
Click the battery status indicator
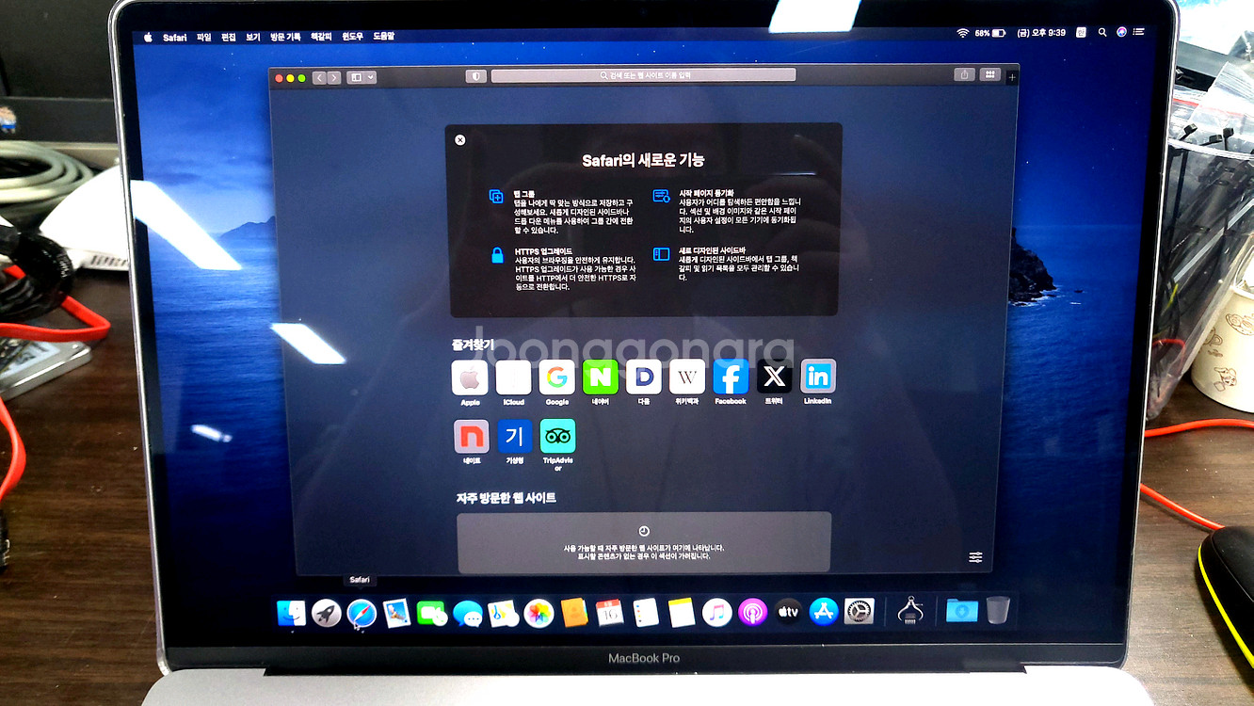[x=989, y=33]
